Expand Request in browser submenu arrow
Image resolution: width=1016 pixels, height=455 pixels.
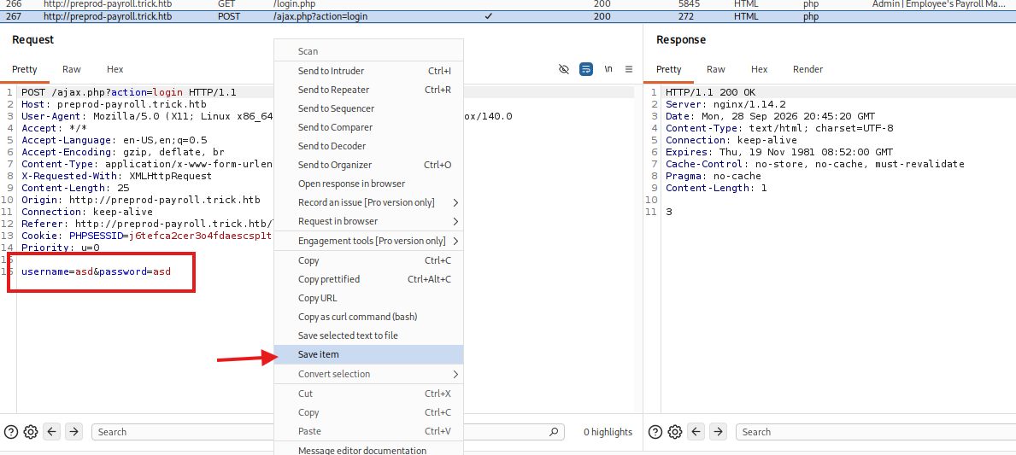pyautogui.click(x=455, y=221)
